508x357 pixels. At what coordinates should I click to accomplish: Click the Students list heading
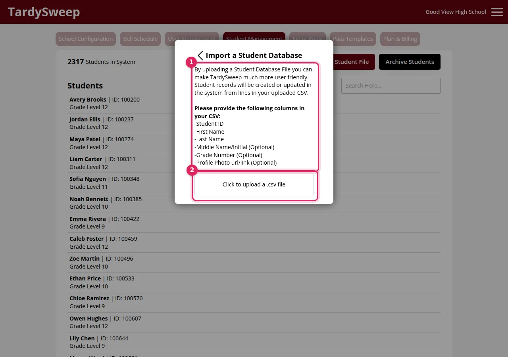tap(85, 86)
